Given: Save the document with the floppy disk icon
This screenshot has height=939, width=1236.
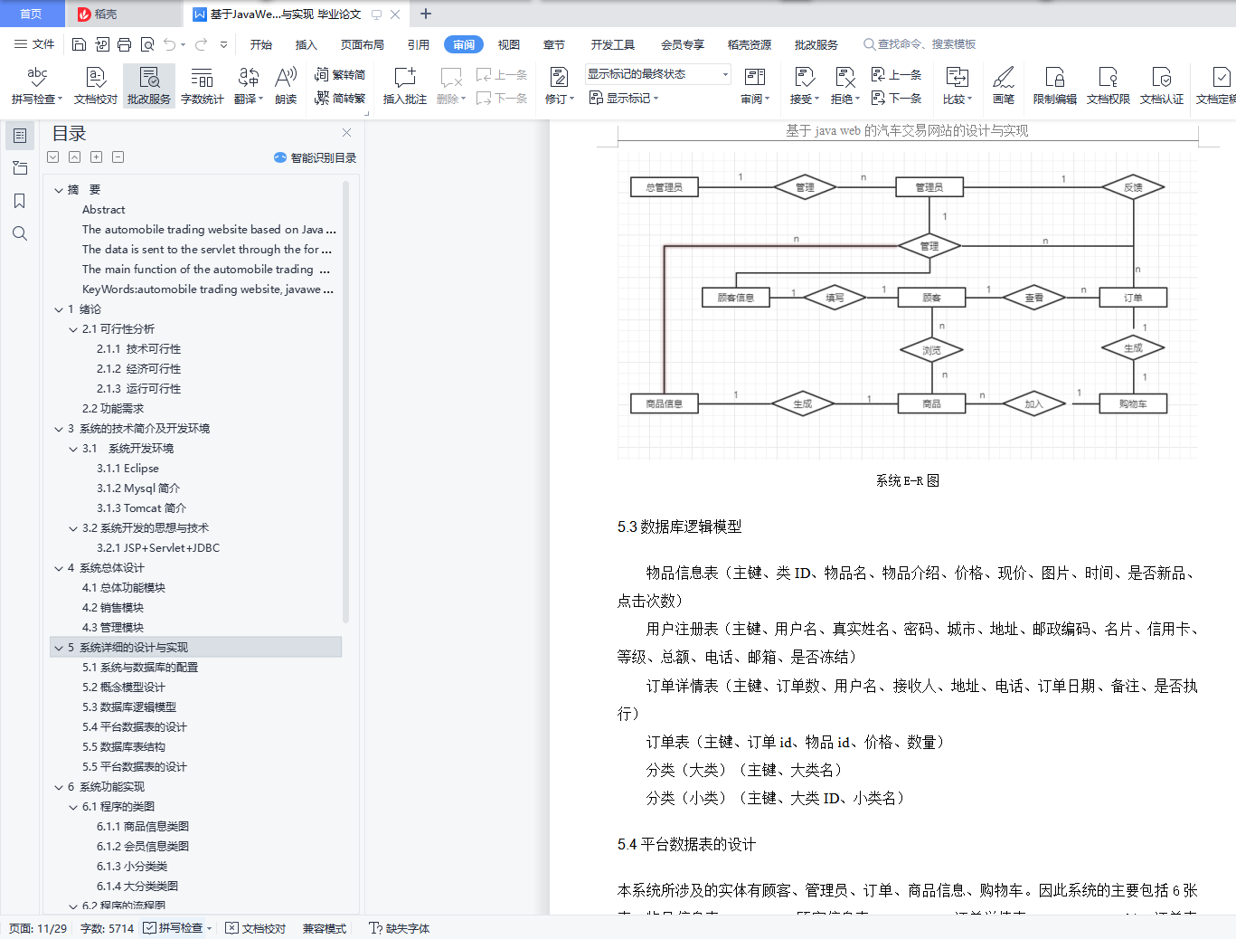Looking at the screenshot, I should point(79,44).
